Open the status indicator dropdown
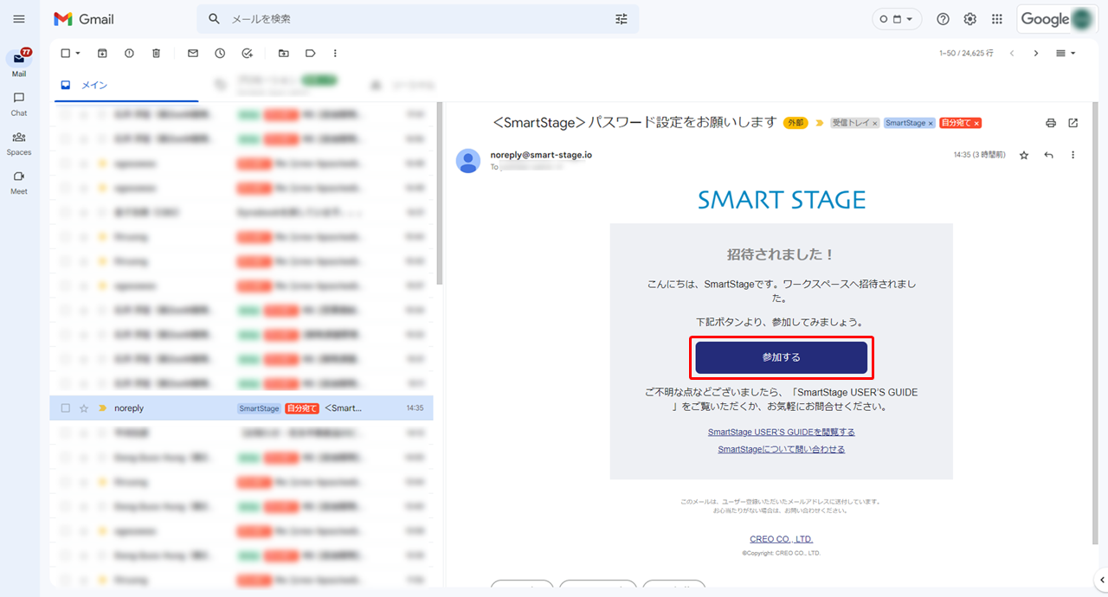This screenshot has height=597, width=1108. 896,19
